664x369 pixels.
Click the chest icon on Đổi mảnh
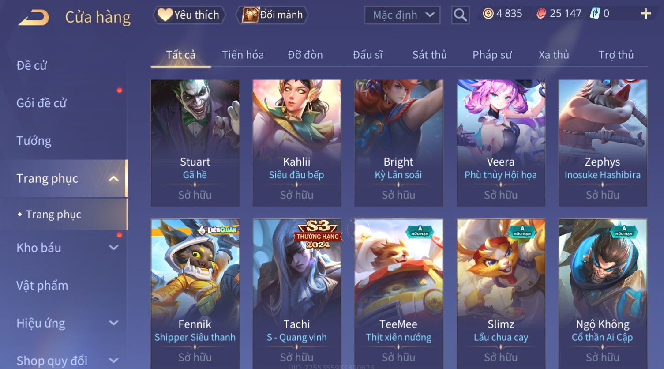point(250,15)
